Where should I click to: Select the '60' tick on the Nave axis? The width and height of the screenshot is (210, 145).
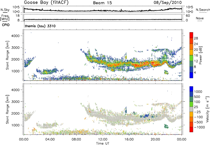pyautogui.click(x=188, y=16)
